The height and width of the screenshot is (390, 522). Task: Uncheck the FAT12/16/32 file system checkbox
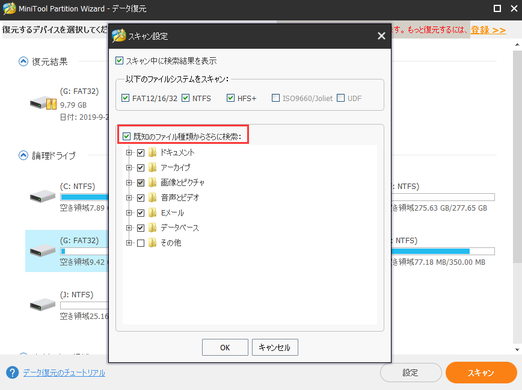click(x=125, y=98)
